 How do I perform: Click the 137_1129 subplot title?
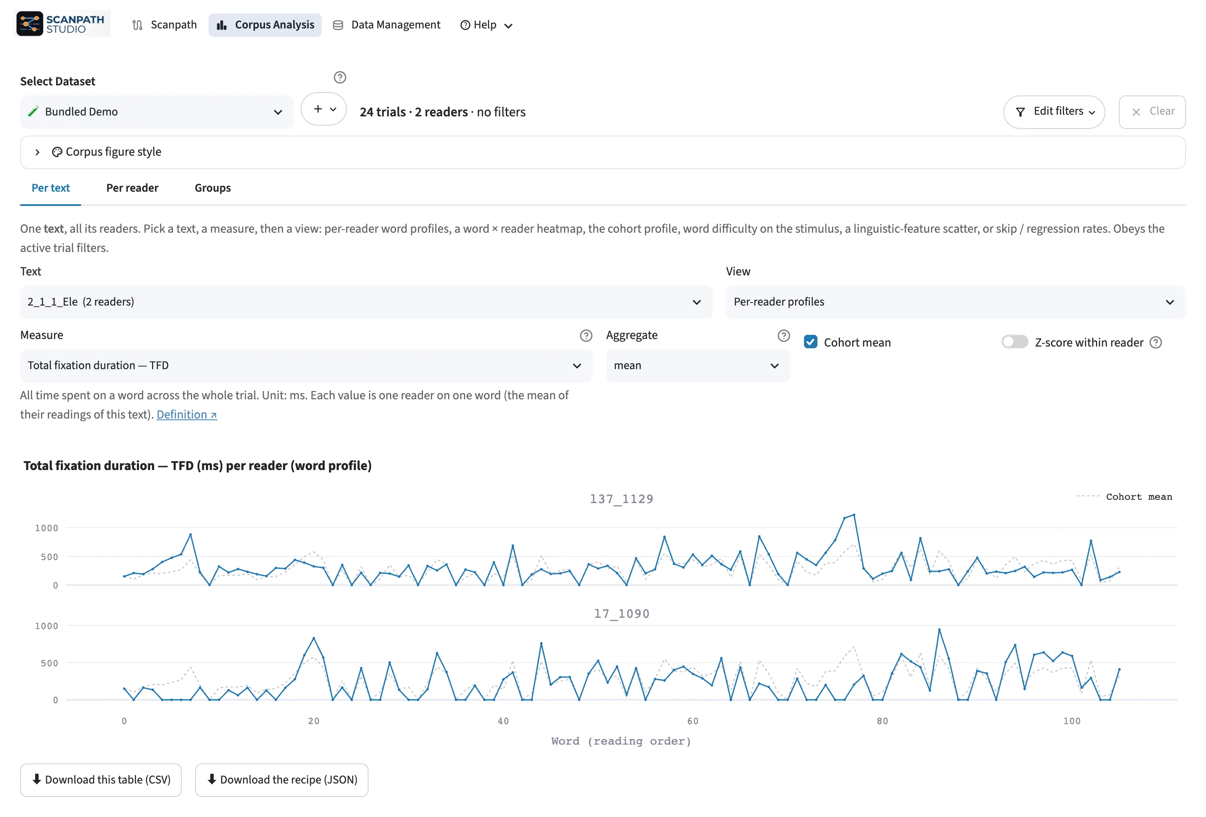pos(621,499)
